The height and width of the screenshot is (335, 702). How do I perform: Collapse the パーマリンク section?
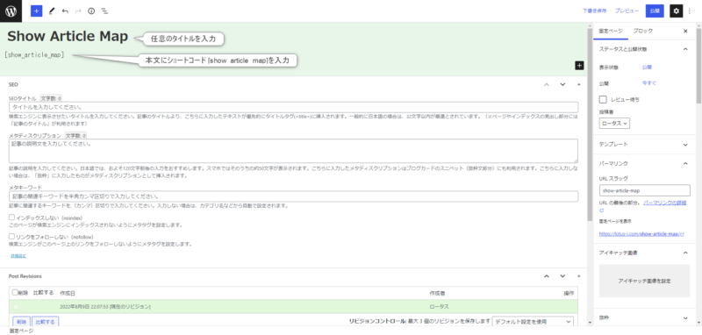(x=685, y=164)
